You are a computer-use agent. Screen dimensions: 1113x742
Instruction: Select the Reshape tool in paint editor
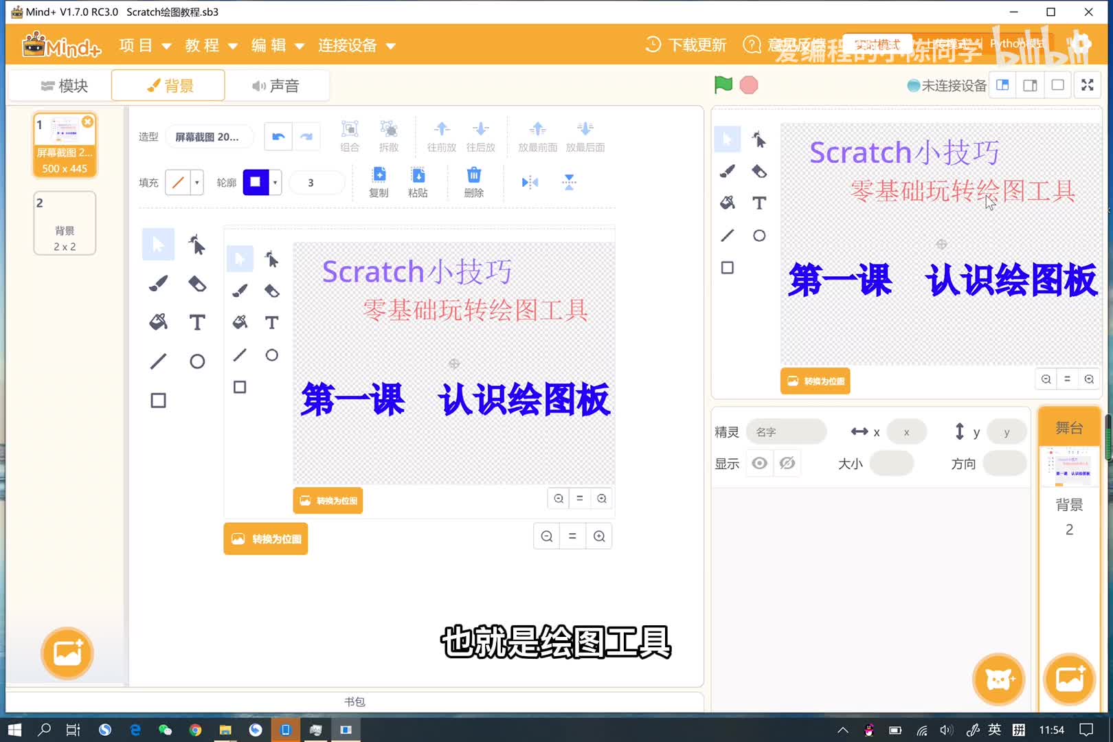click(197, 245)
